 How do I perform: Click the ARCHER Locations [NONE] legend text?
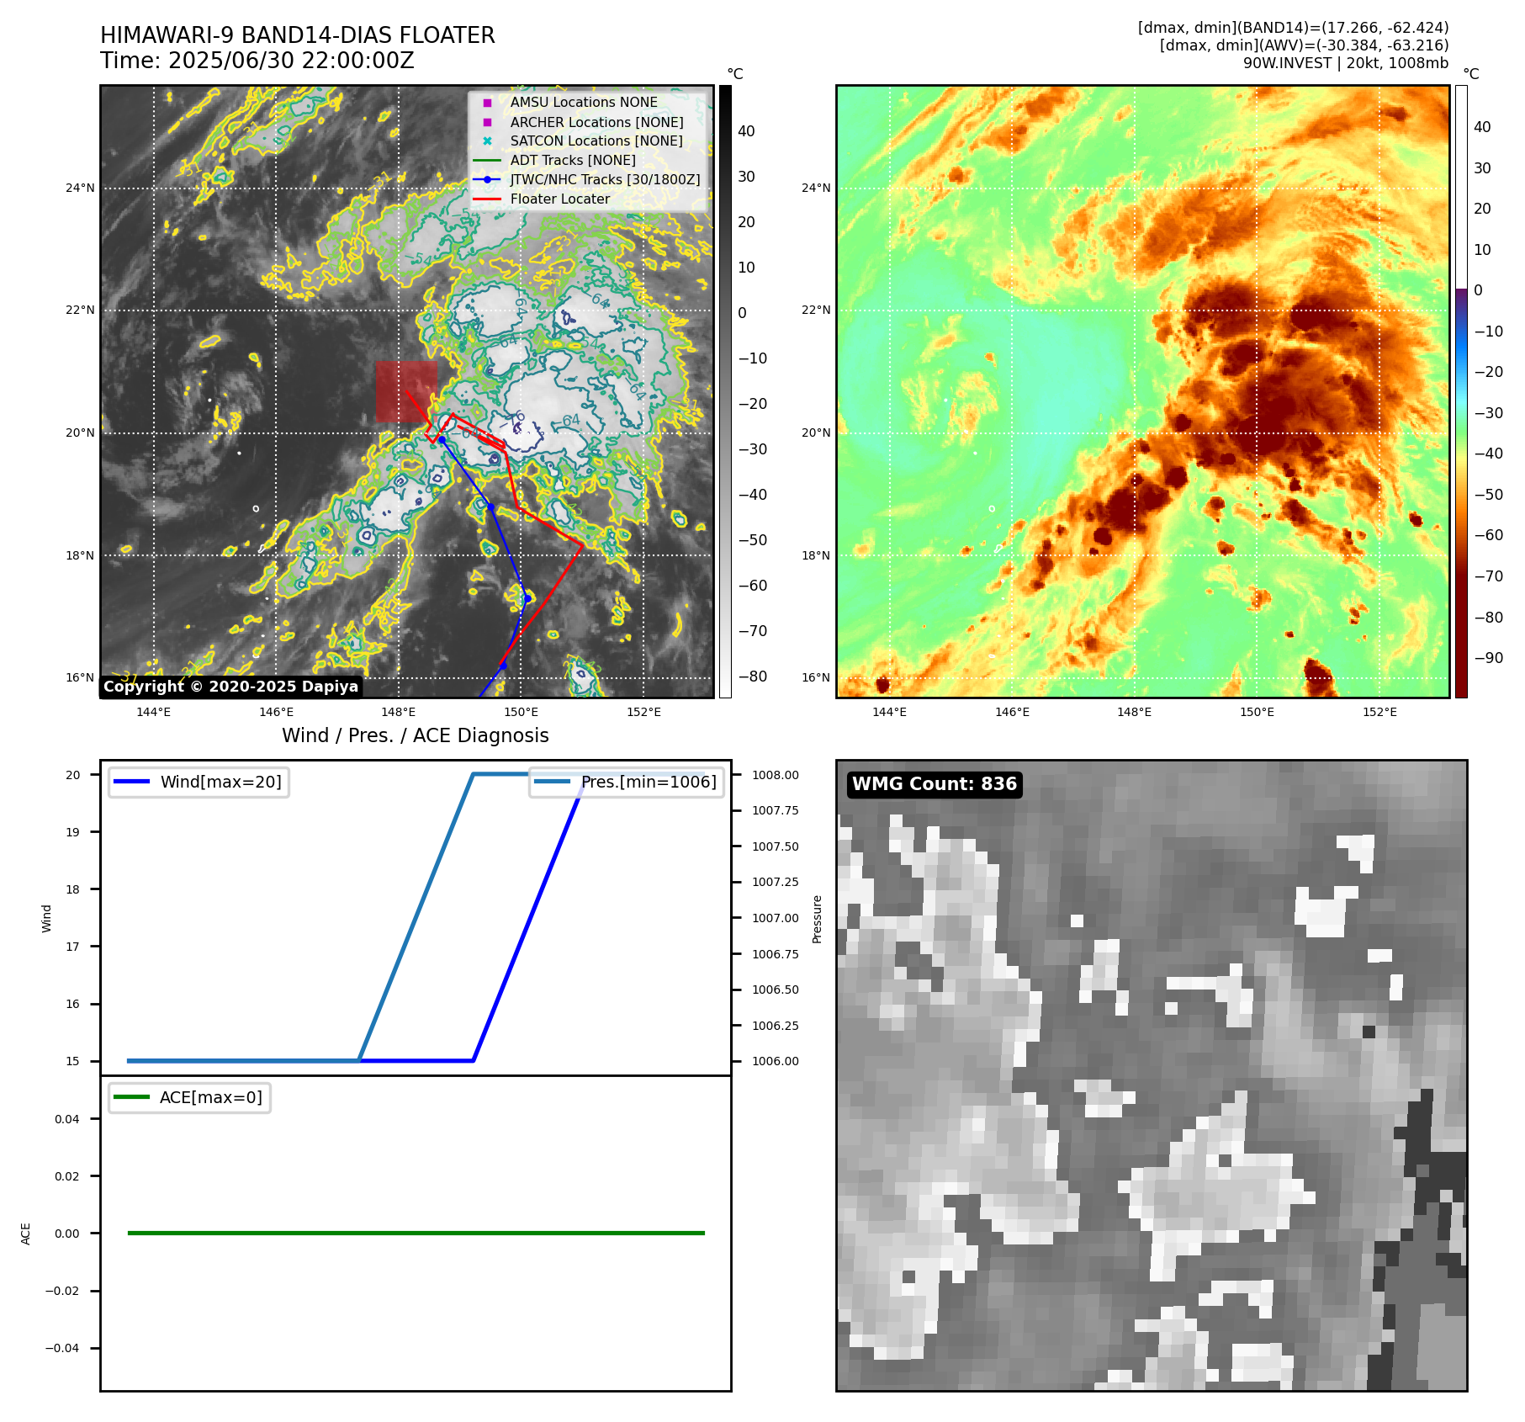[x=596, y=122]
